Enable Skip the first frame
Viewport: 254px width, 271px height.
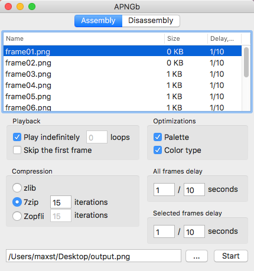(x=17, y=150)
